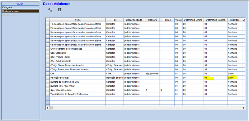Image resolution: width=249 pixels, height=121 pixels.
Task: Click '99' max occurrence for Código Cliente row
Action: [215, 65]
